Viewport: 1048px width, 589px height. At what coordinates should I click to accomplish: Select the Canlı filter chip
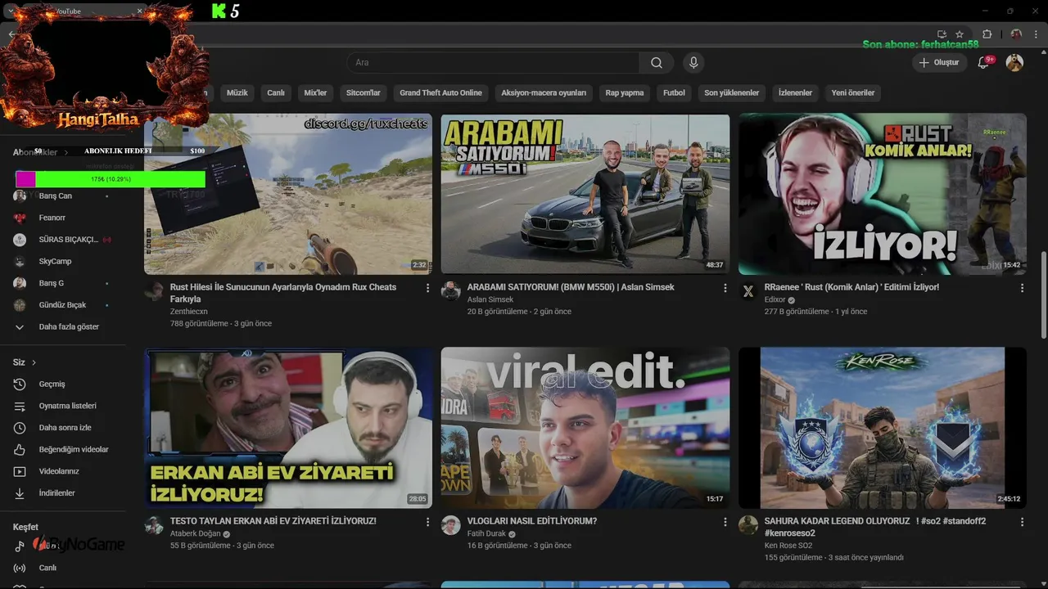[276, 92]
